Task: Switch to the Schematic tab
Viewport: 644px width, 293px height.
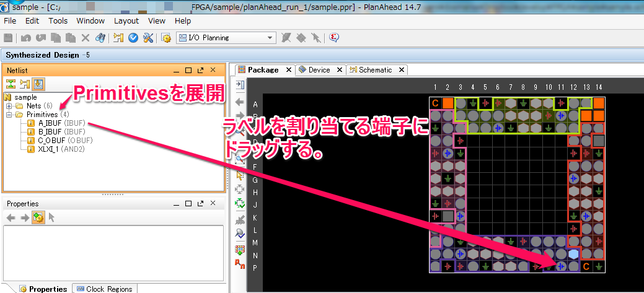Action: [374, 70]
